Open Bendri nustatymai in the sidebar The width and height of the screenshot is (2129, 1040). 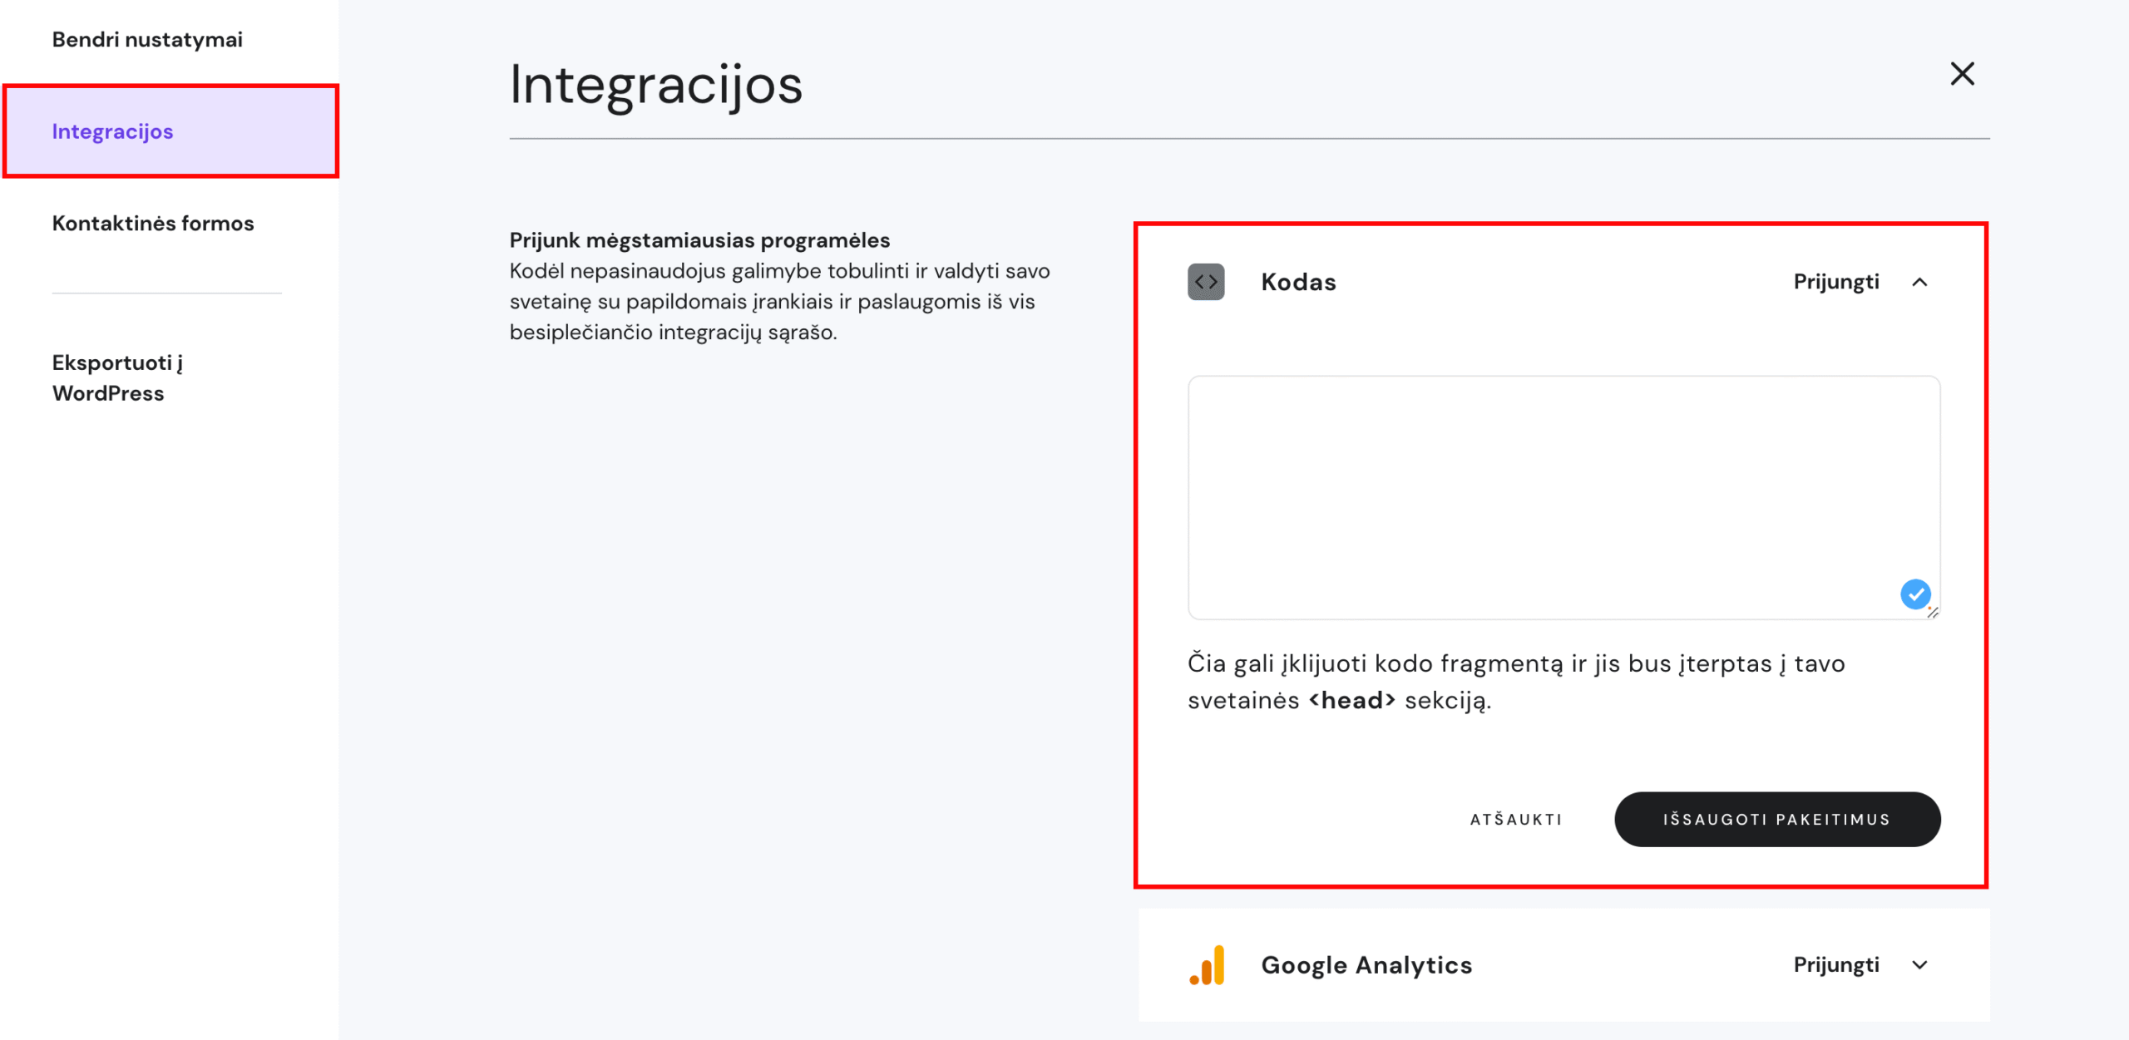[x=146, y=39]
